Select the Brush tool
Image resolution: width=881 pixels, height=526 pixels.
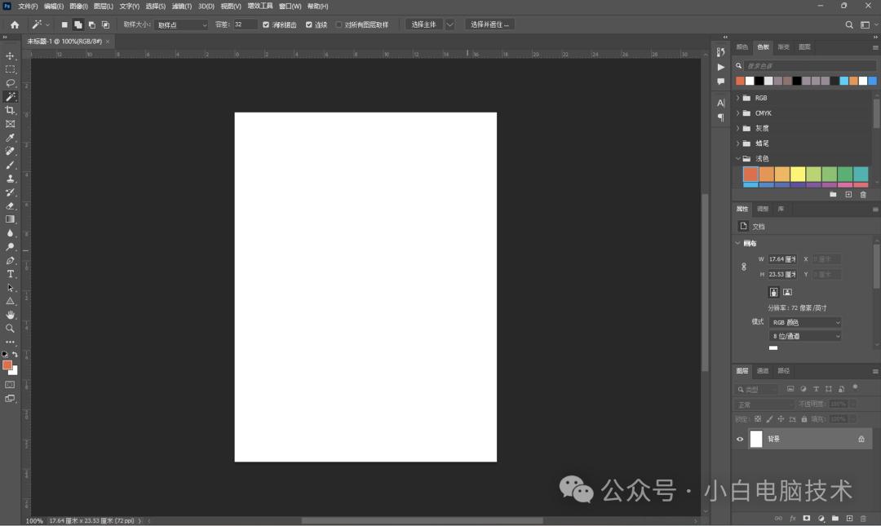[10, 165]
